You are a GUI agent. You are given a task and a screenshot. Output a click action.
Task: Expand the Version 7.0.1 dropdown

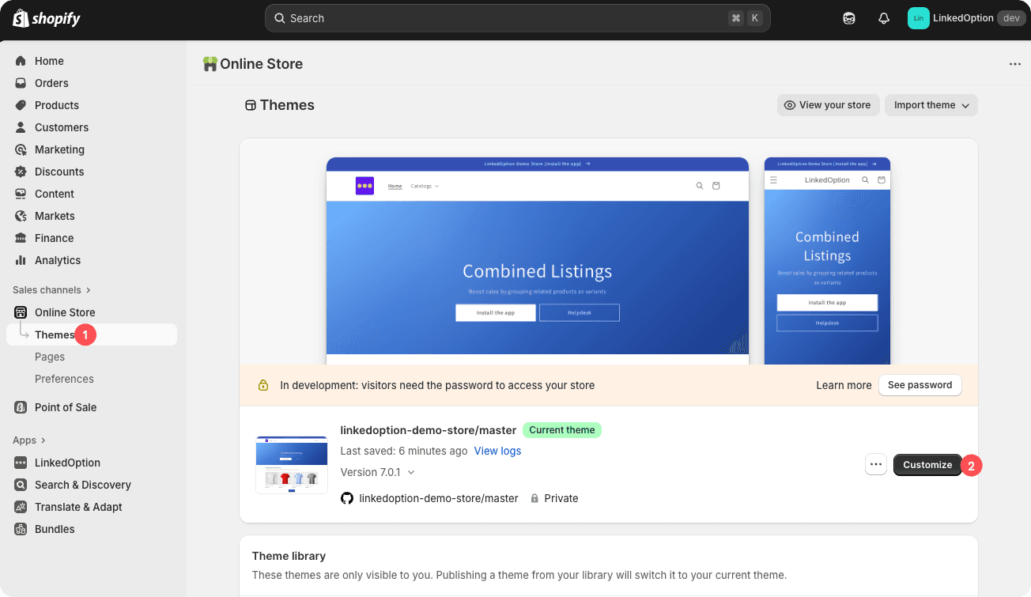pyautogui.click(x=378, y=472)
